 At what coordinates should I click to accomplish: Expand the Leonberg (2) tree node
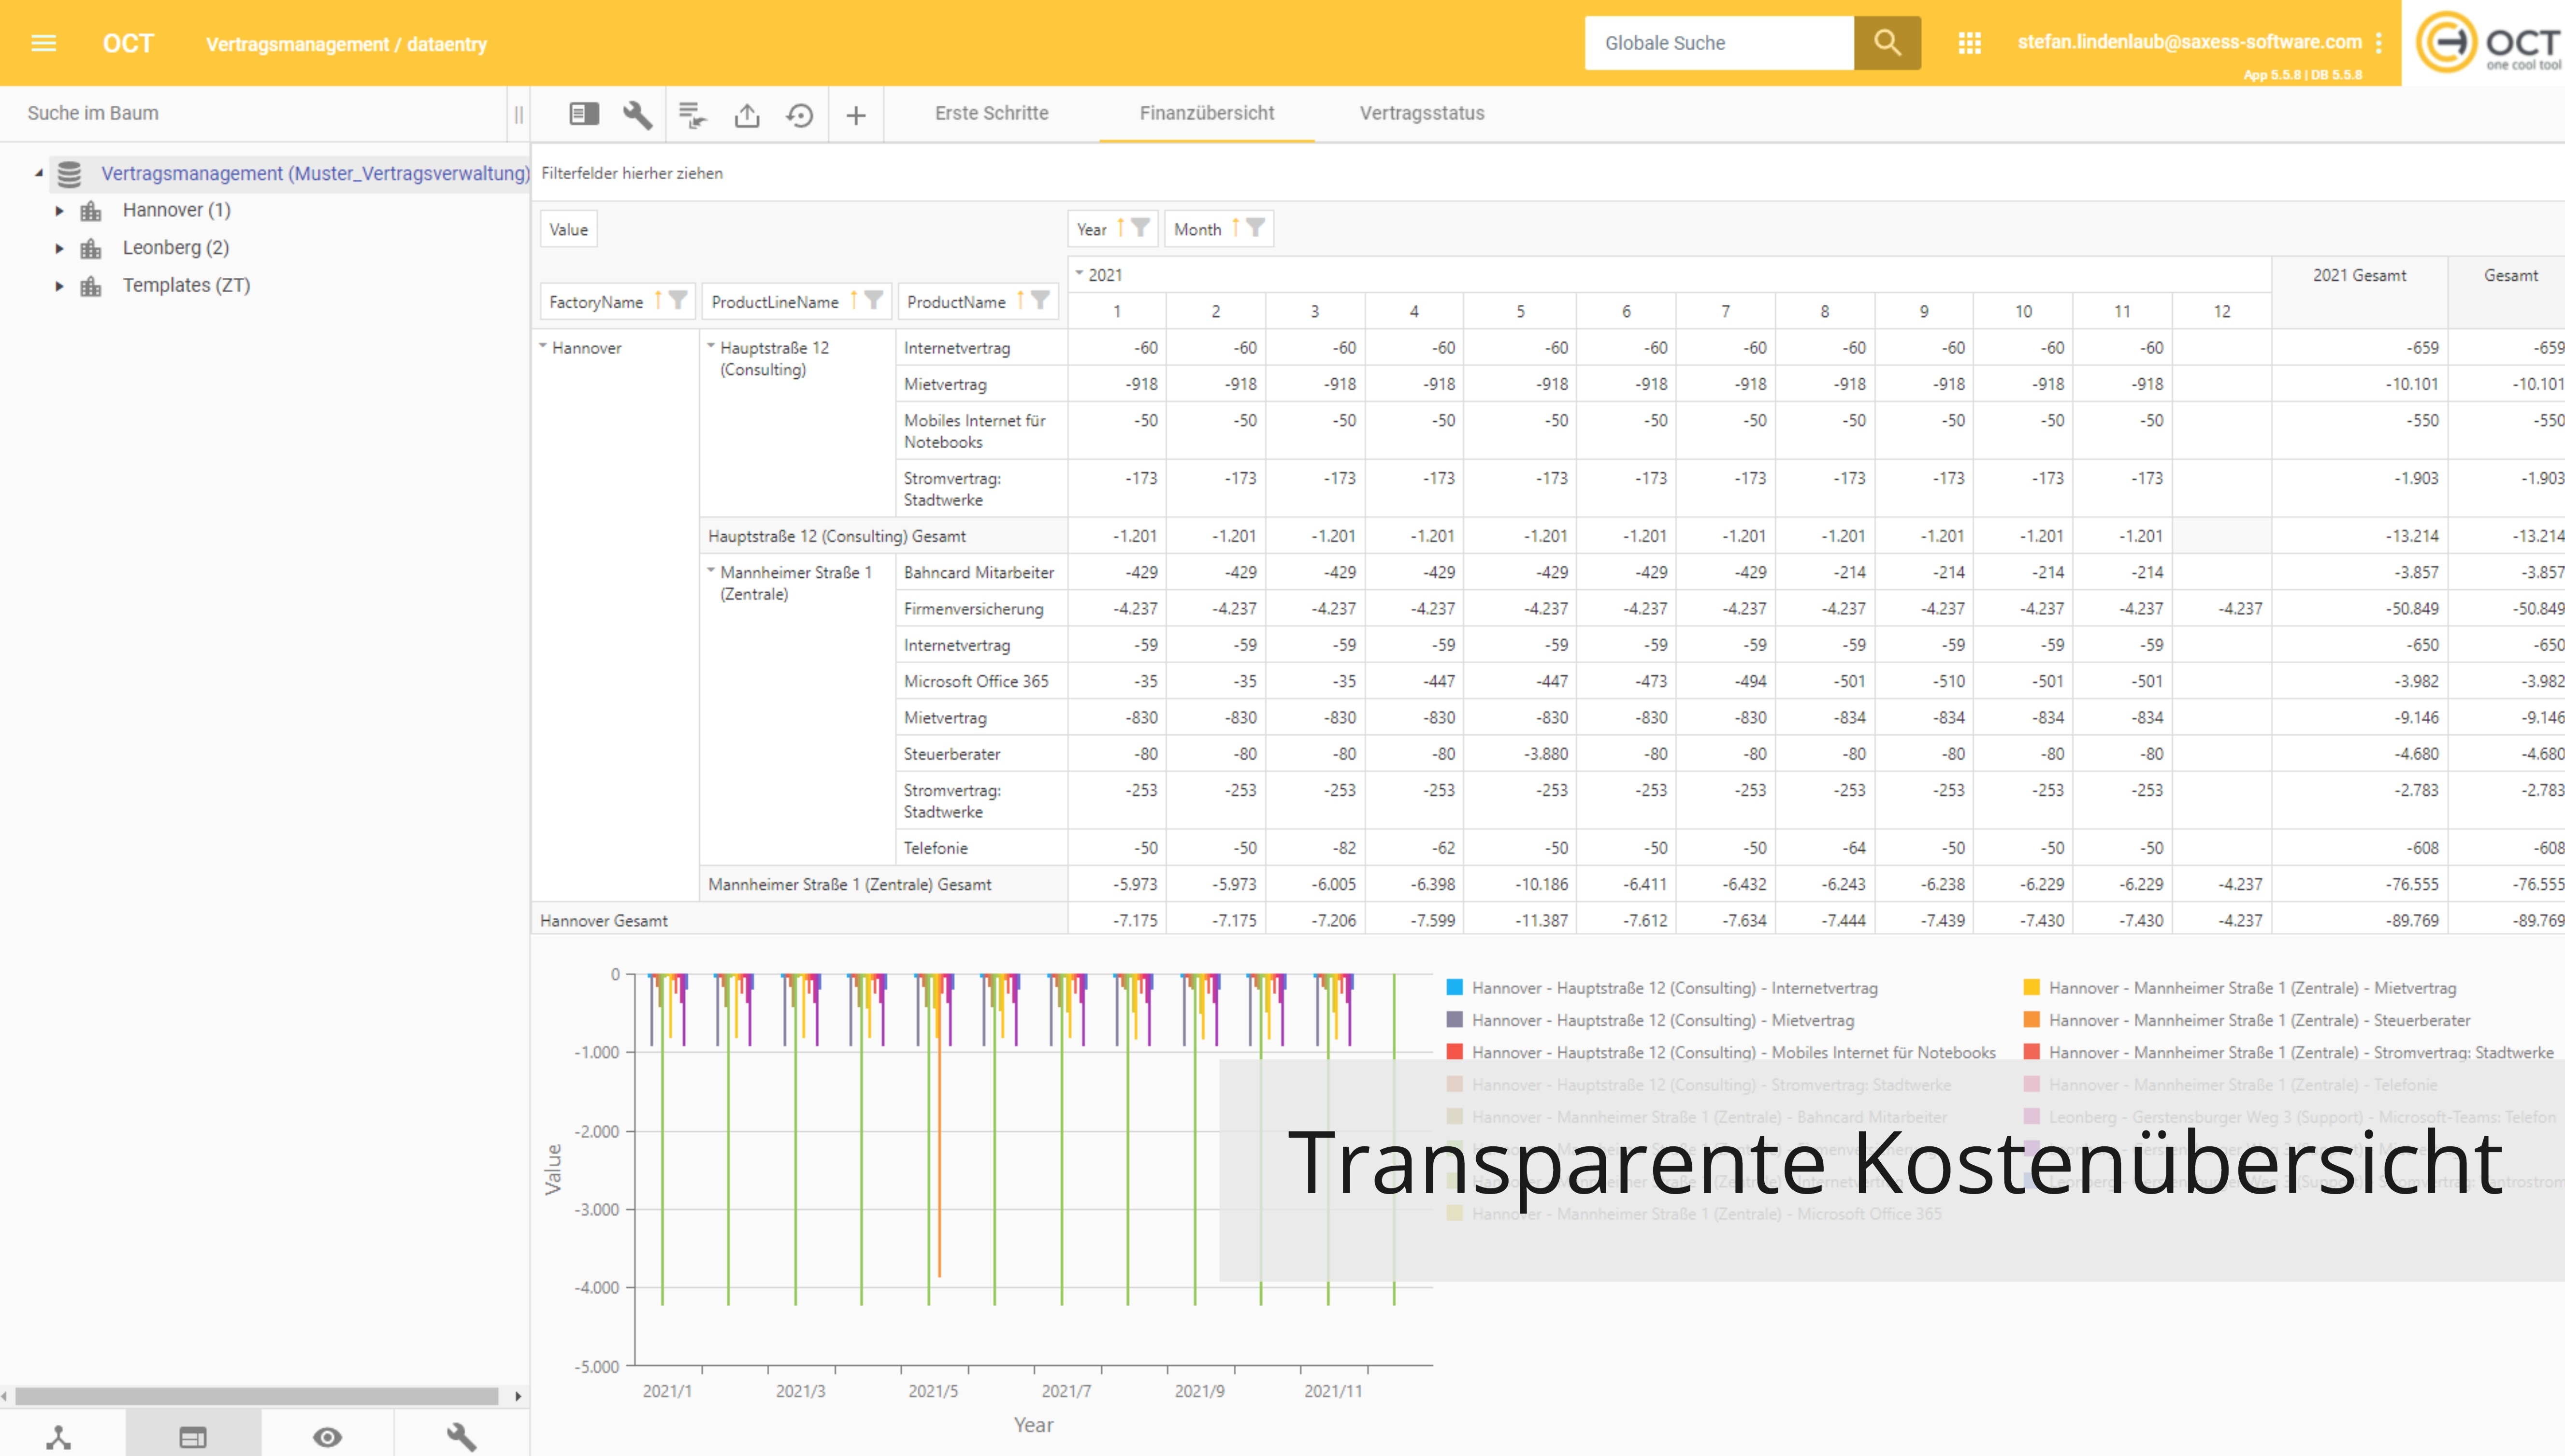(59, 248)
